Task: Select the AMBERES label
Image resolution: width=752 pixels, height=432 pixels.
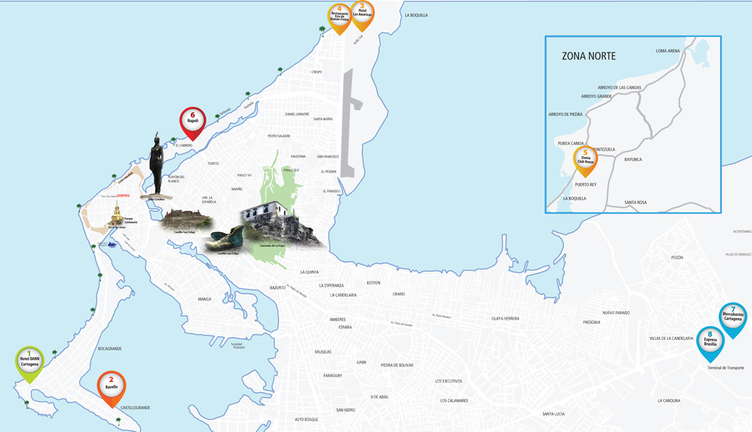Action: click(337, 320)
